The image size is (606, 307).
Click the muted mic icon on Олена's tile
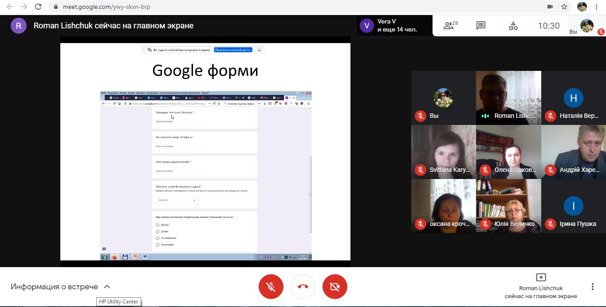pos(485,170)
